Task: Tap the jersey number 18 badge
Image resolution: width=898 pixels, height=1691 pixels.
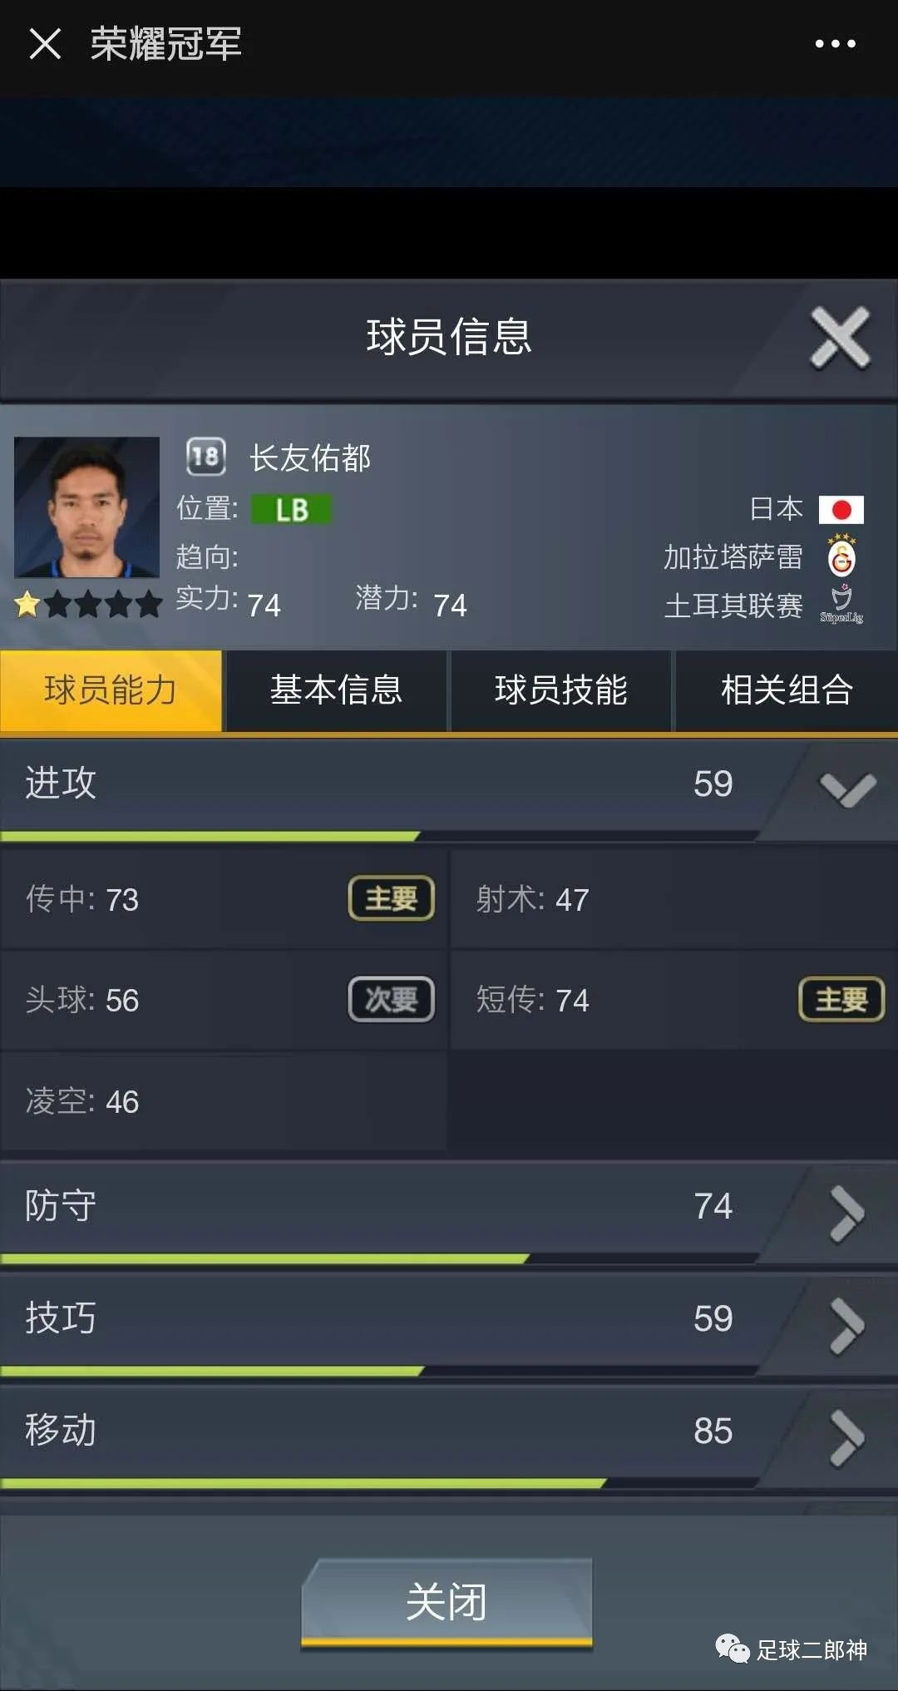Action: pyautogui.click(x=205, y=456)
